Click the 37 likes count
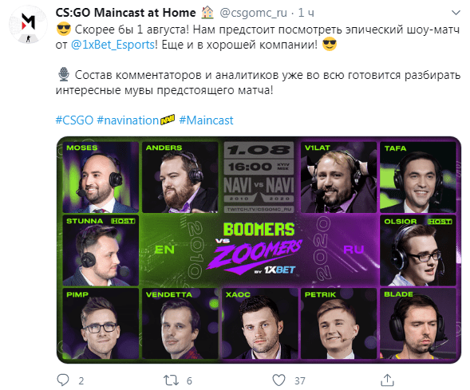This screenshot has height=390, width=470. point(300,380)
